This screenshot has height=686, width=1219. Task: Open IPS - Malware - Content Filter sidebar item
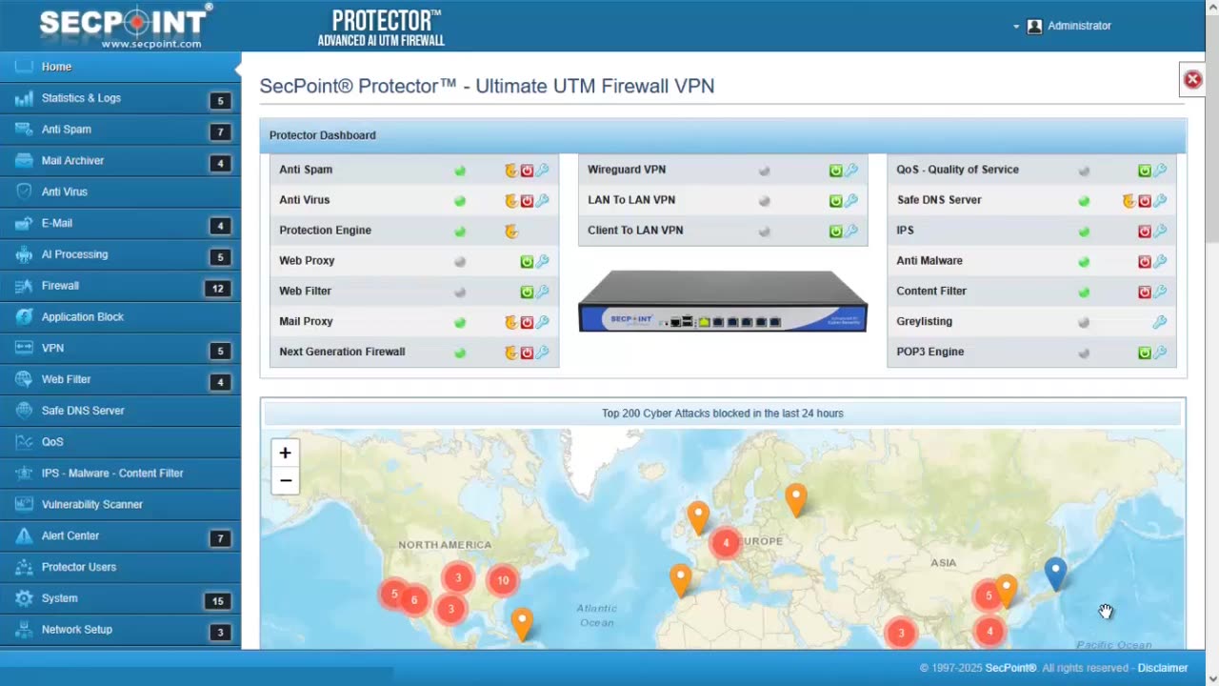120,474
